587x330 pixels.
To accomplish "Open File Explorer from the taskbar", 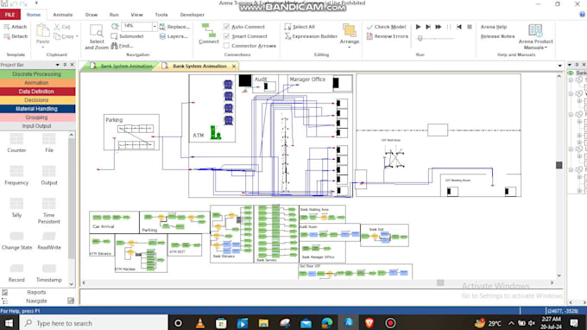I will 263,323.
